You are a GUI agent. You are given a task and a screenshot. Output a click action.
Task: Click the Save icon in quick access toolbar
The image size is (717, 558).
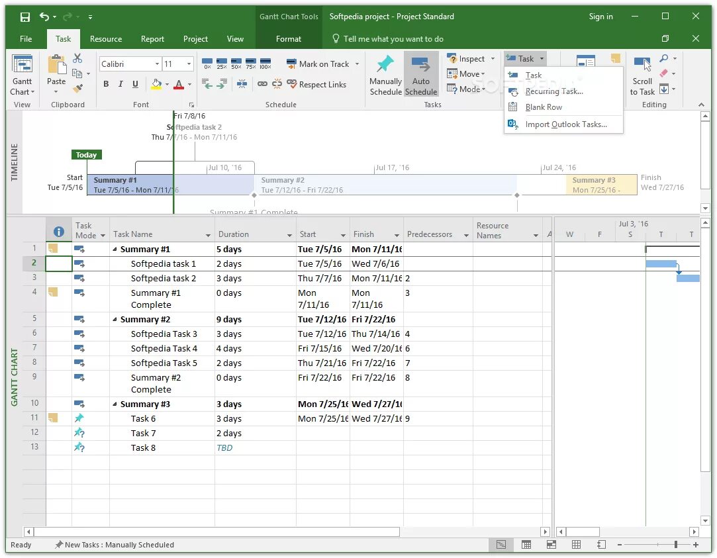pyautogui.click(x=24, y=17)
